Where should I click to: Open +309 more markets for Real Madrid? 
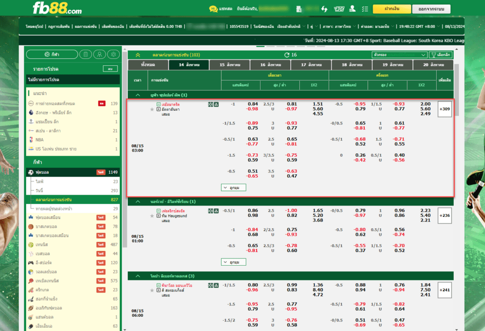444,109
